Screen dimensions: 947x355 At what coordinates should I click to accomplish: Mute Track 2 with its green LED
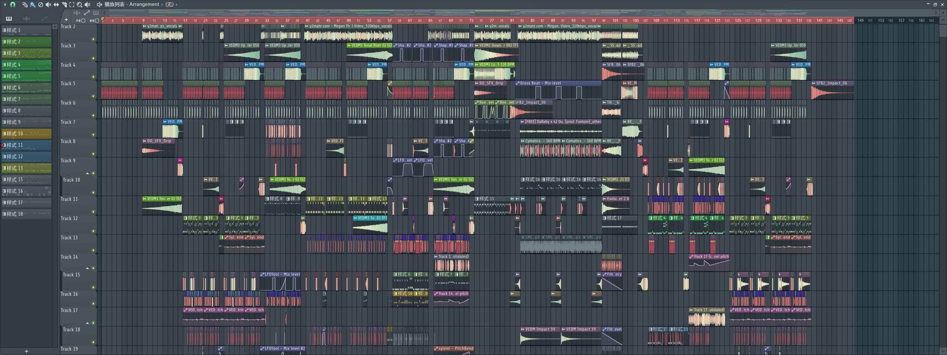pyautogui.click(x=93, y=39)
